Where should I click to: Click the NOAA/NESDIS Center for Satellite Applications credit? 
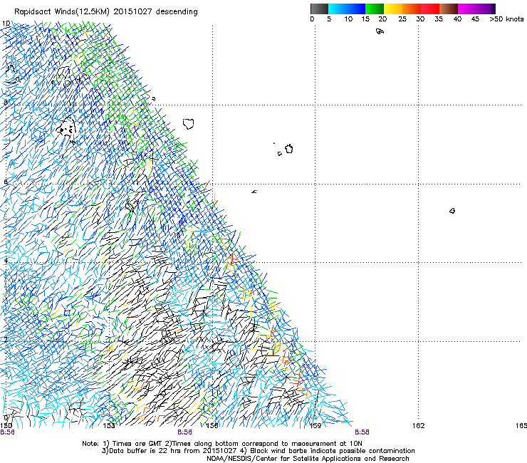point(308,459)
